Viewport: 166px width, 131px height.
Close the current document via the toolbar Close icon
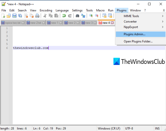(26, 16)
